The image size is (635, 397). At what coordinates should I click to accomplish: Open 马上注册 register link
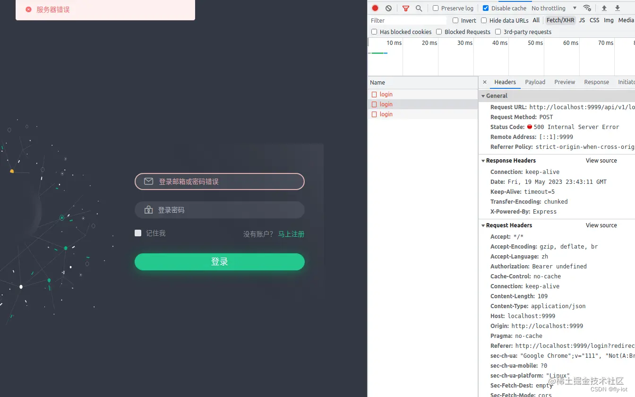[x=291, y=234]
